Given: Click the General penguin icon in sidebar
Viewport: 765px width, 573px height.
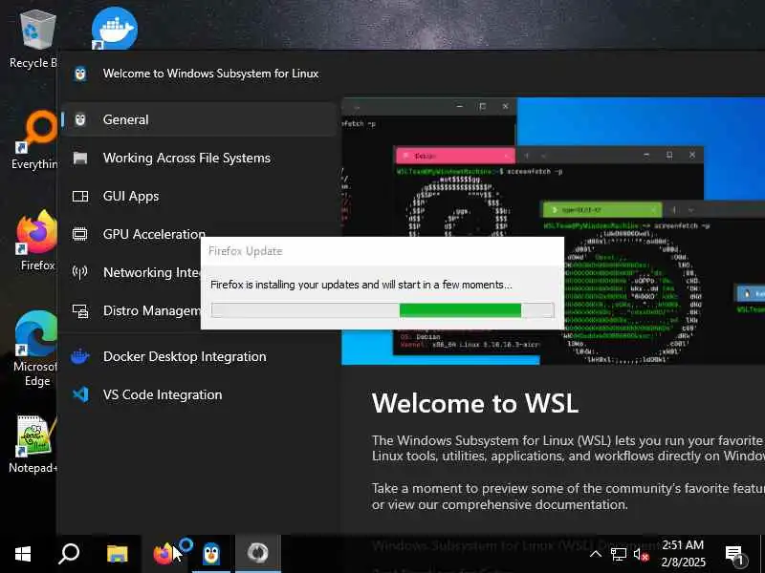Looking at the screenshot, I should (x=80, y=119).
